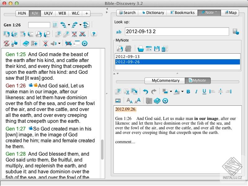Click the Look up text field
Image resolution: width=248 pixels, height=186 pixels.
point(177,31)
